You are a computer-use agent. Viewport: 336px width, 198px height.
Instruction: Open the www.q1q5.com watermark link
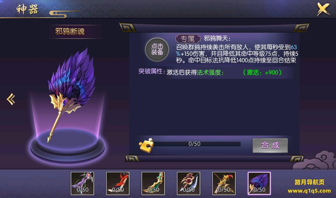tap(309, 191)
